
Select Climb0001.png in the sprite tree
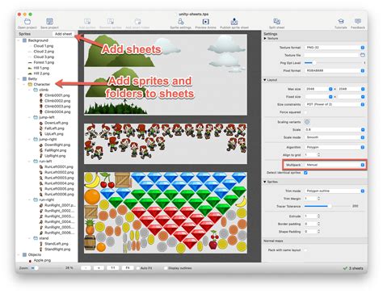tap(57, 95)
